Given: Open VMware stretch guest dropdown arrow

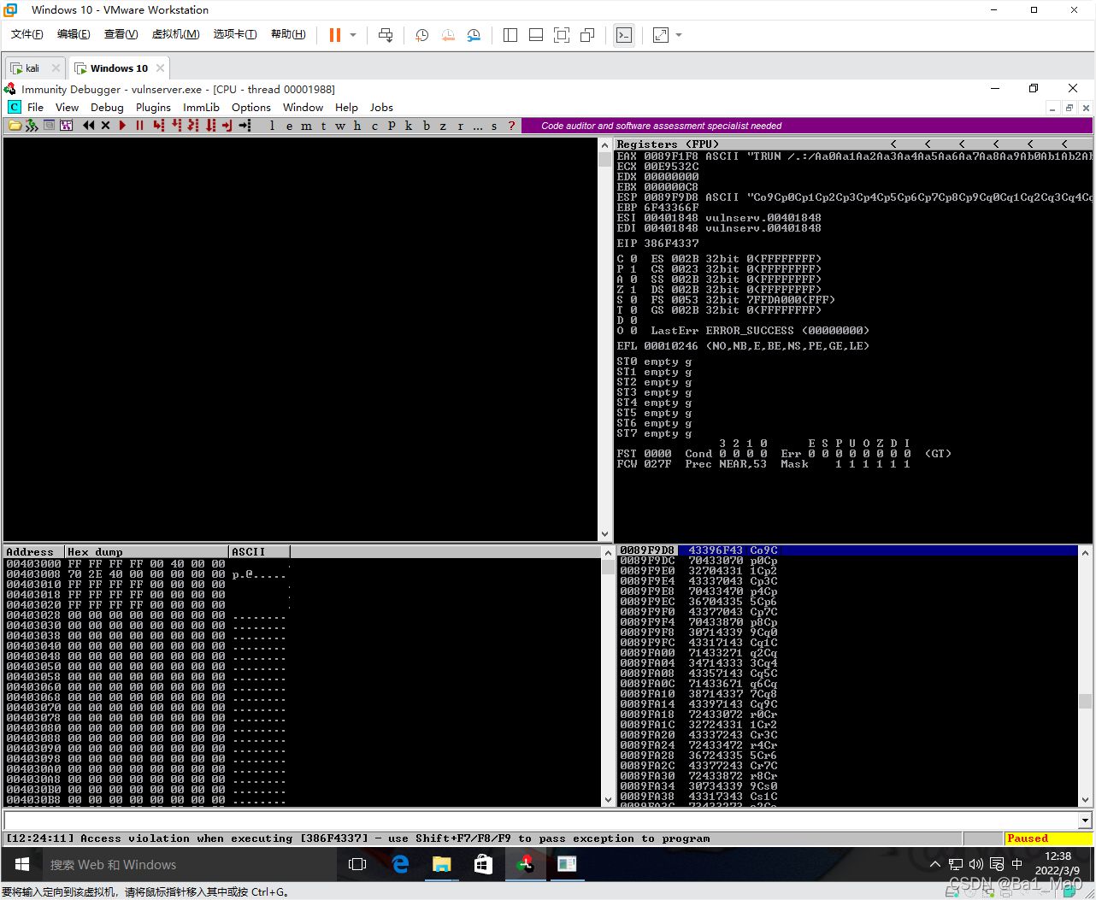Looking at the screenshot, I should [679, 35].
